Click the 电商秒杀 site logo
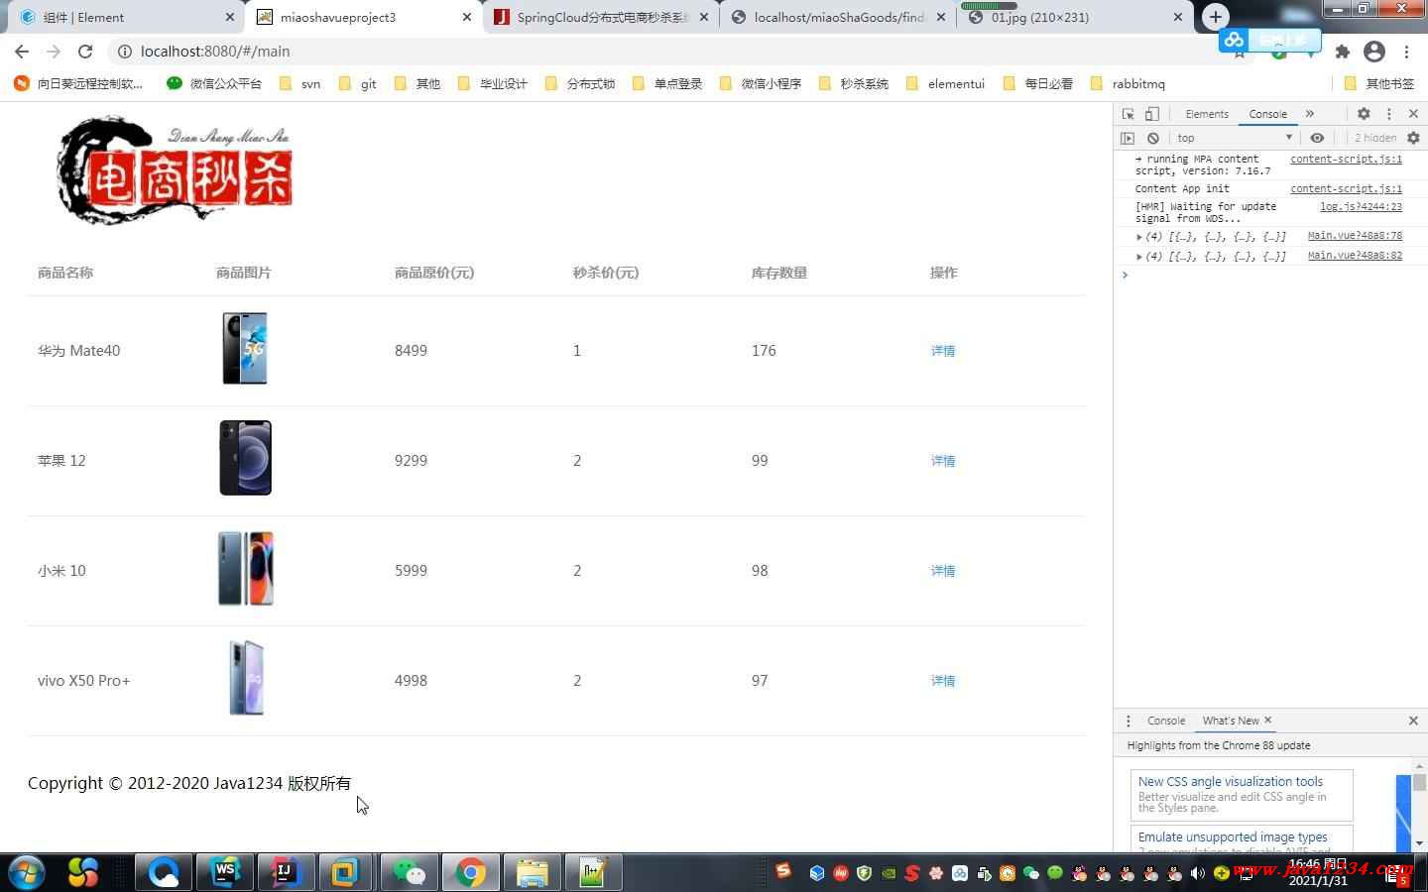This screenshot has width=1428, height=892. 176,170
